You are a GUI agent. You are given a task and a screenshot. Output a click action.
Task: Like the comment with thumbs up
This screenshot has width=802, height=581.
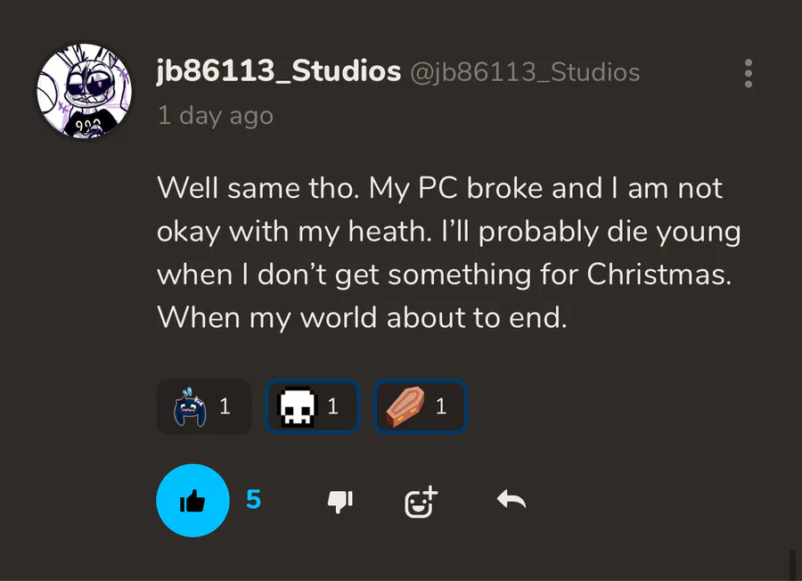(x=192, y=501)
